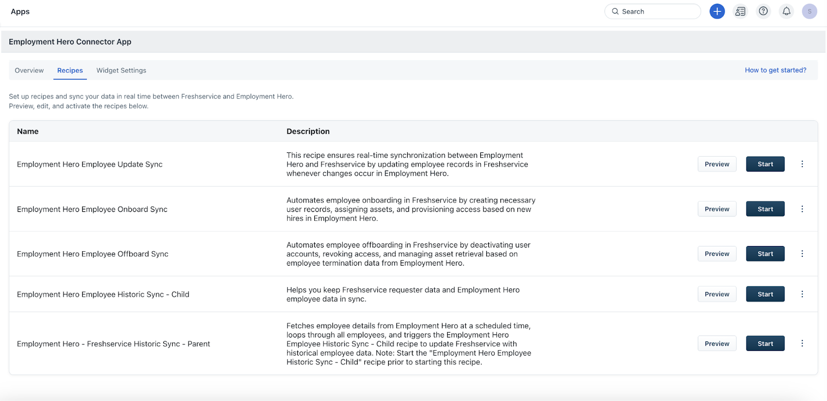Start the Historic Sync - Parent recipe
827x401 pixels.
click(x=765, y=344)
